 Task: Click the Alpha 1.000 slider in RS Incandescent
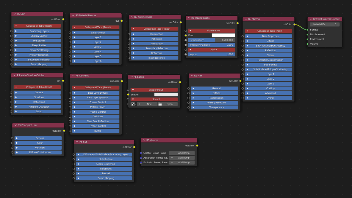click(x=212, y=54)
